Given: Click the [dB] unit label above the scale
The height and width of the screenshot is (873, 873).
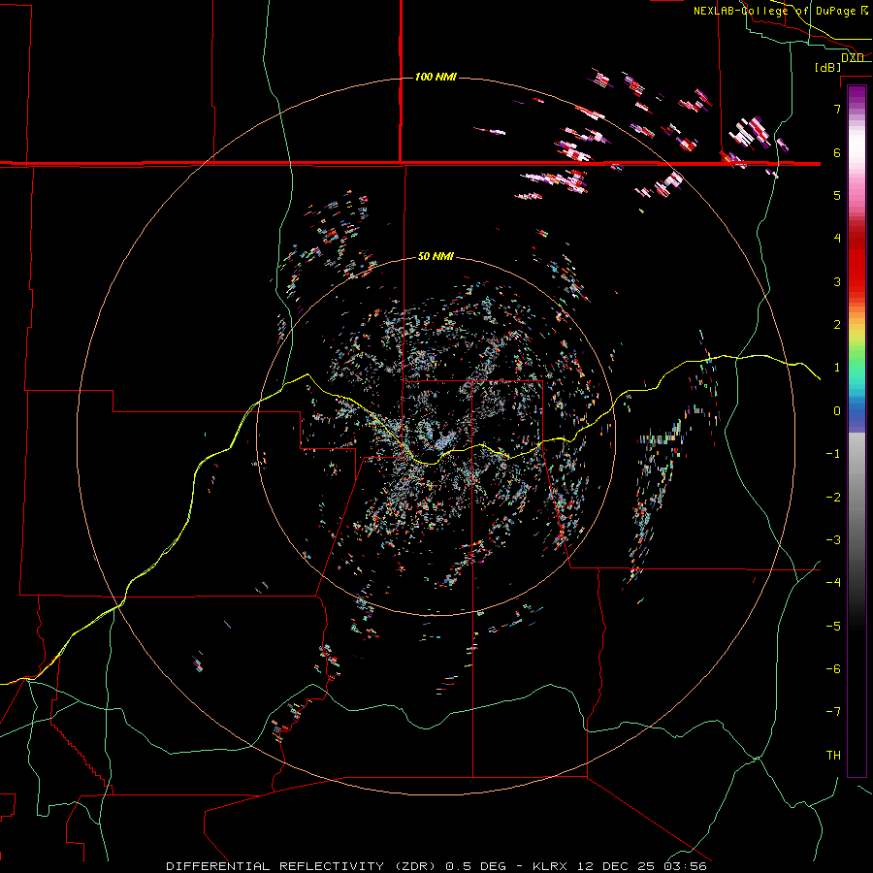Looking at the screenshot, I should click(x=828, y=67).
